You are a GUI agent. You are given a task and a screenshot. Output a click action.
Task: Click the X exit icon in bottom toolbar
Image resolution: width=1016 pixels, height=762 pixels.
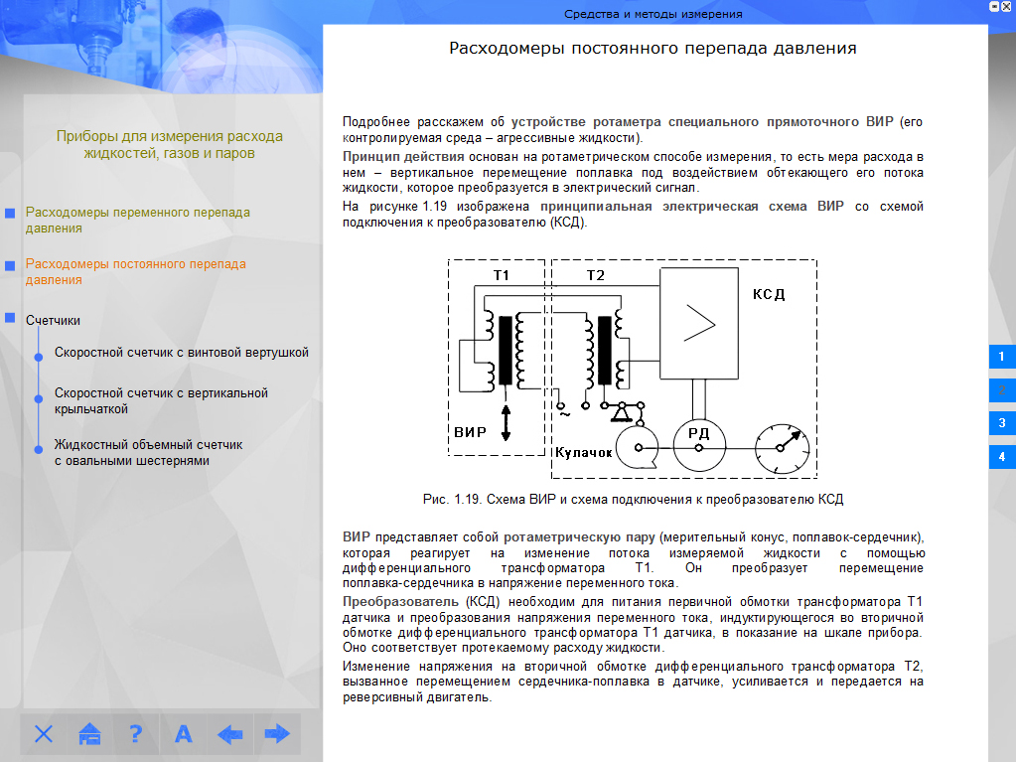pyautogui.click(x=44, y=734)
